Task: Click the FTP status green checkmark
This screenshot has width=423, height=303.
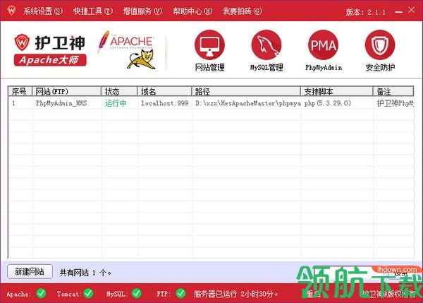Action: (180, 293)
